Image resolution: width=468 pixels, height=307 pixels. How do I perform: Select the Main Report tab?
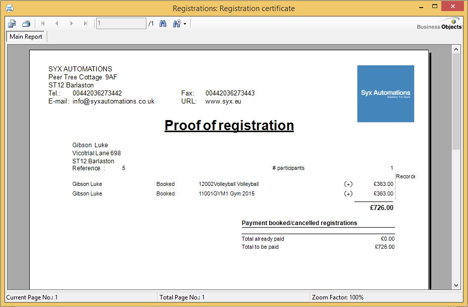(26, 37)
